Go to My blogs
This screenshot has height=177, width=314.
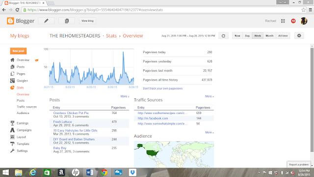pos(20,36)
